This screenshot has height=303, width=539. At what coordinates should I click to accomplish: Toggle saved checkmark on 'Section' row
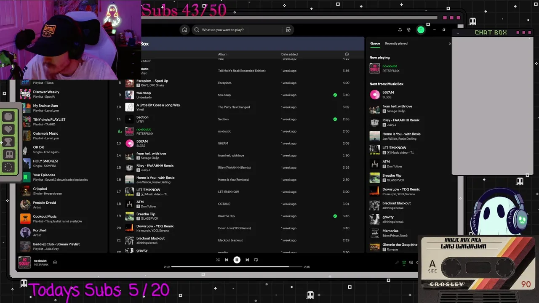[x=335, y=119]
